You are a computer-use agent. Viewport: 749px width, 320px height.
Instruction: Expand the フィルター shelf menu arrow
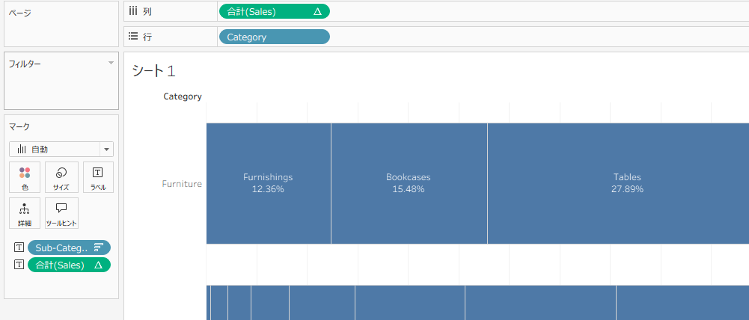click(111, 63)
